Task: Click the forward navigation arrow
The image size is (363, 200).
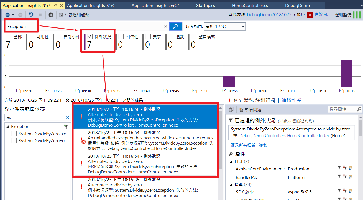Action: coord(20,15)
